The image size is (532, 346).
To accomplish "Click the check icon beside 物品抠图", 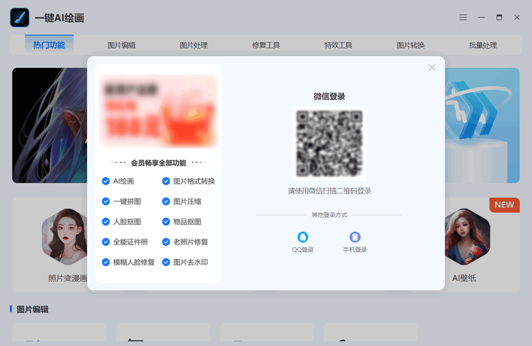I will click(x=166, y=222).
